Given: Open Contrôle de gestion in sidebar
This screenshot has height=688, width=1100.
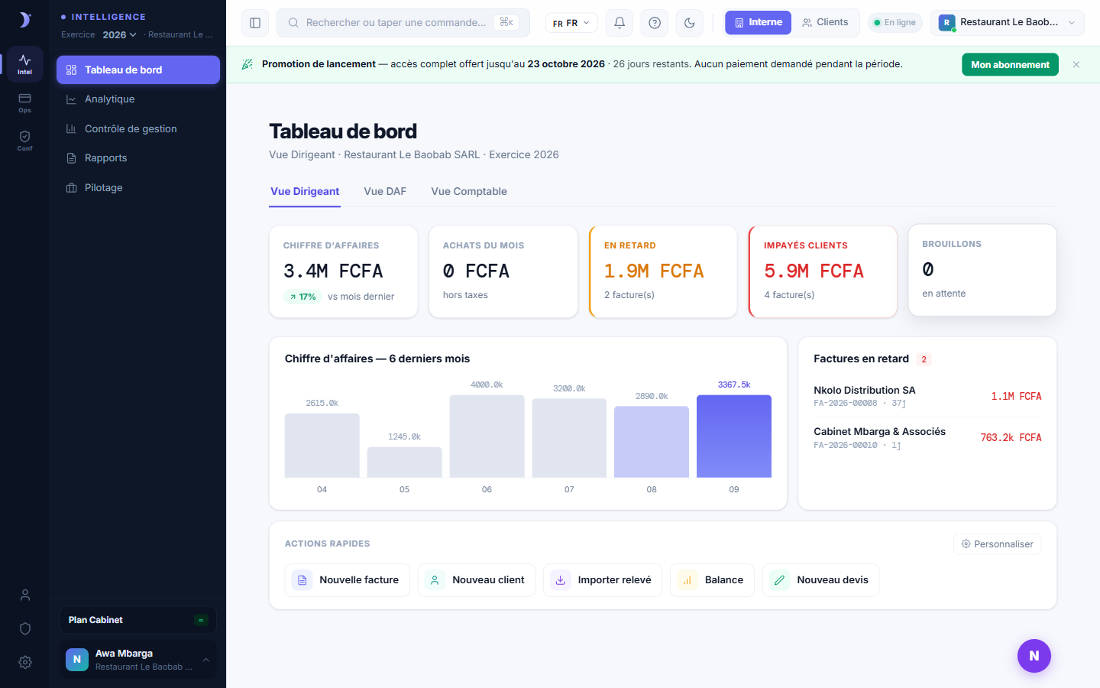Looking at the screenshot, I should pos(138,128).
